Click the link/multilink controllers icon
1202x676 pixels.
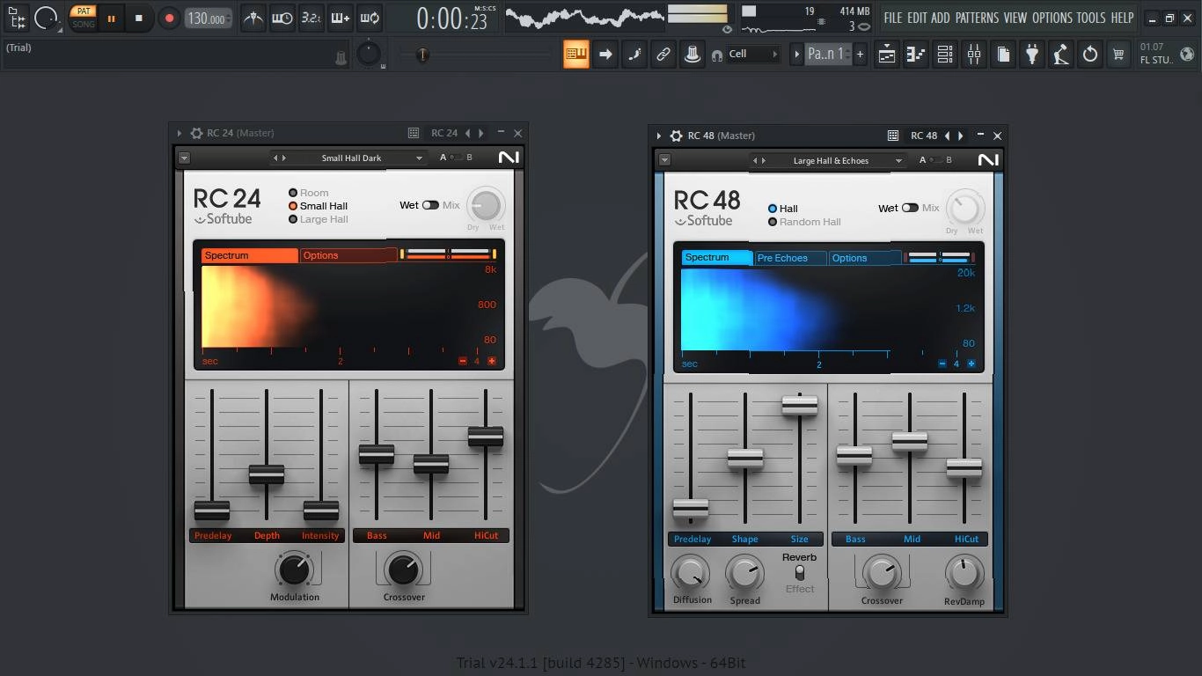[663, 54]
